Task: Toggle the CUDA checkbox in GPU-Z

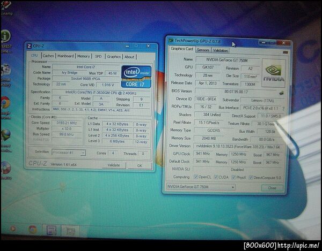Action: [x=216, y=177]
